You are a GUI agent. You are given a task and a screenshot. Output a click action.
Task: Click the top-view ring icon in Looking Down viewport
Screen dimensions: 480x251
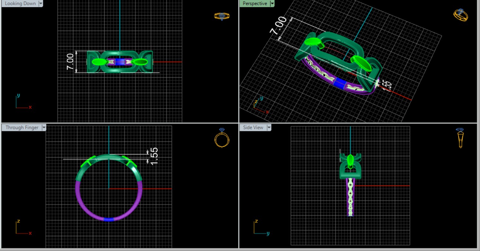(222, 16)
